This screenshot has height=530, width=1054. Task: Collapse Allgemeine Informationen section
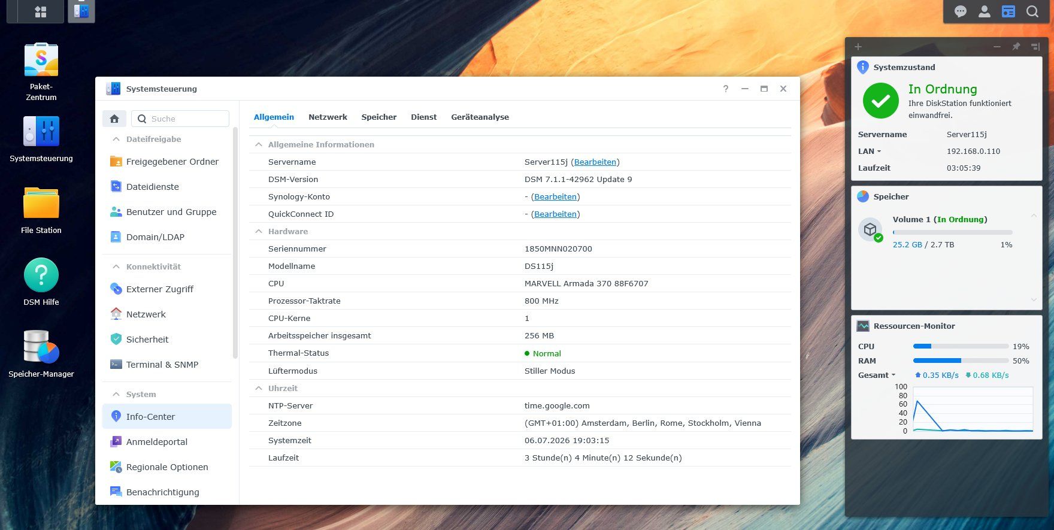[259, 144]
